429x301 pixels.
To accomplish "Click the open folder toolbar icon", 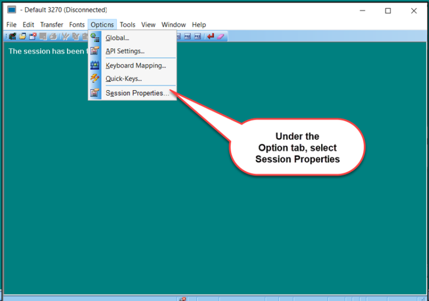I will [23, 37].
